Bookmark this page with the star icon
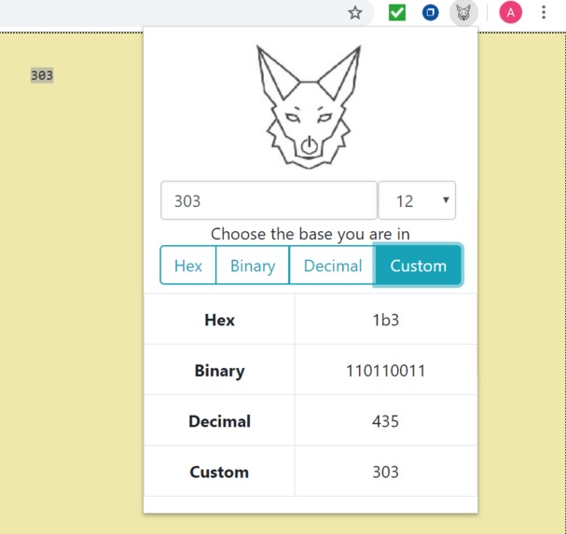The width and height of the screenshot is (566, 534). [355, 13]
